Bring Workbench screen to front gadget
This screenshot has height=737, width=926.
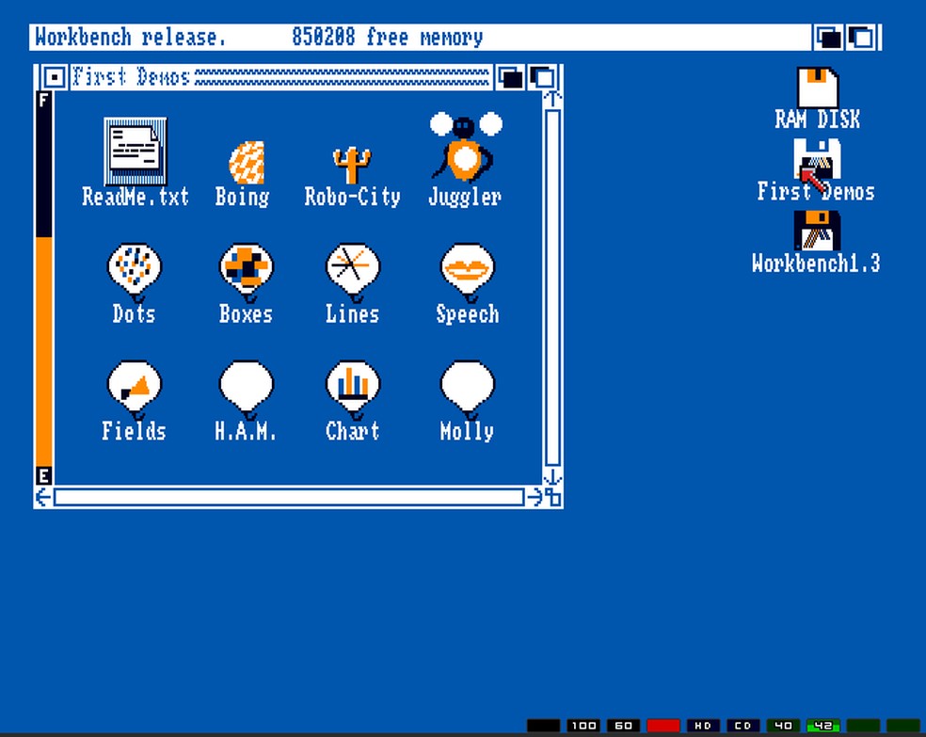(862, 38)
